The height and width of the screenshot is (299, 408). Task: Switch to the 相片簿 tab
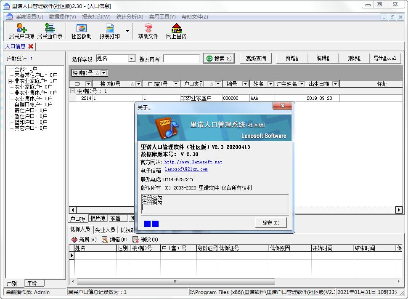click(x=98, y=218)
